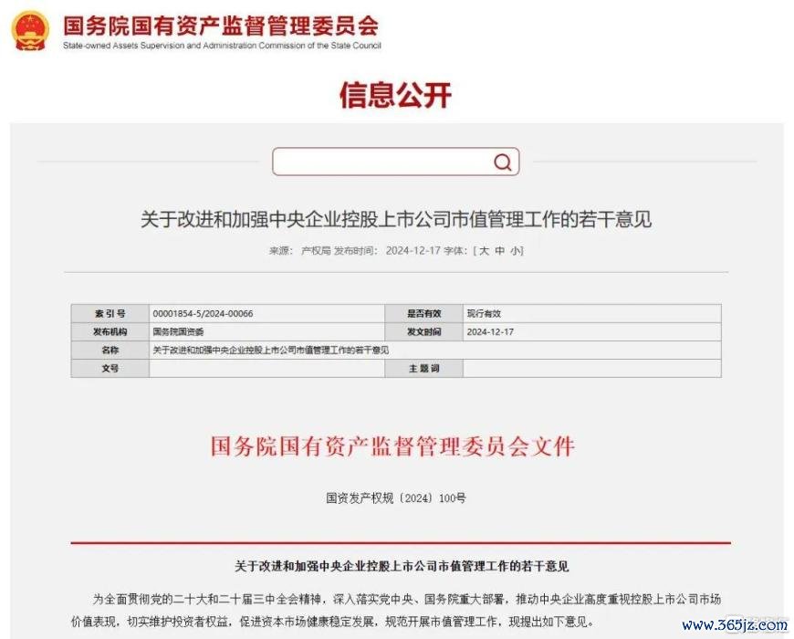Click the 发文时间 value 2024-12-17
This screenshot has width=794, height=639.
point(490,332)
